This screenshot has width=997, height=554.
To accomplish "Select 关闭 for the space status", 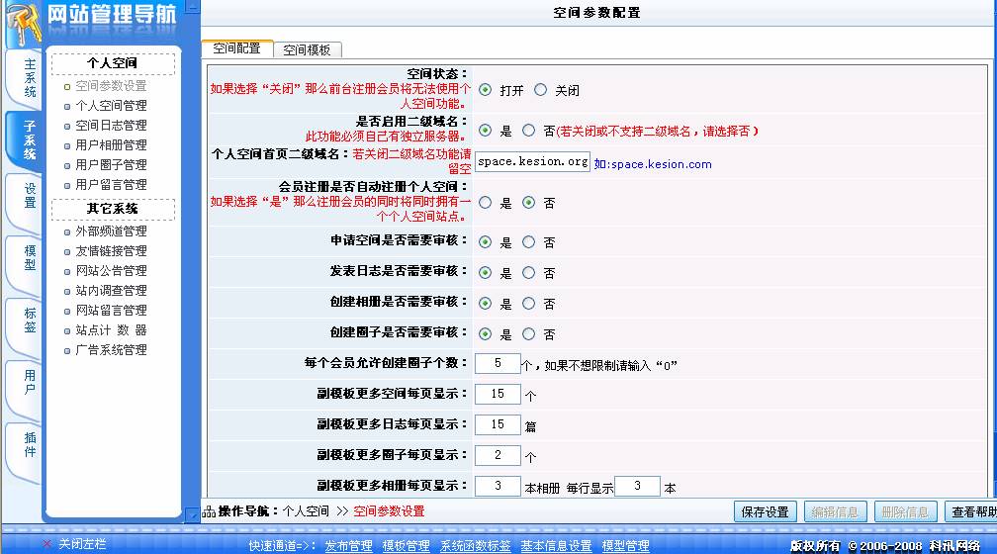I will 540,90.
